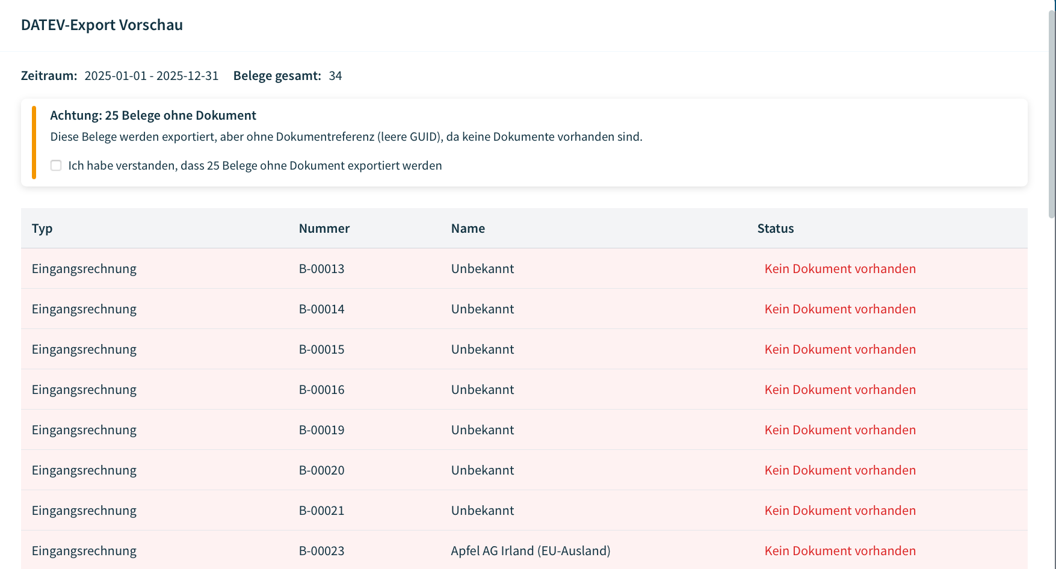Click "Apfel AG Irland (EU-Ausland)" name
The image size is (1056, 569).
point(530,550)
